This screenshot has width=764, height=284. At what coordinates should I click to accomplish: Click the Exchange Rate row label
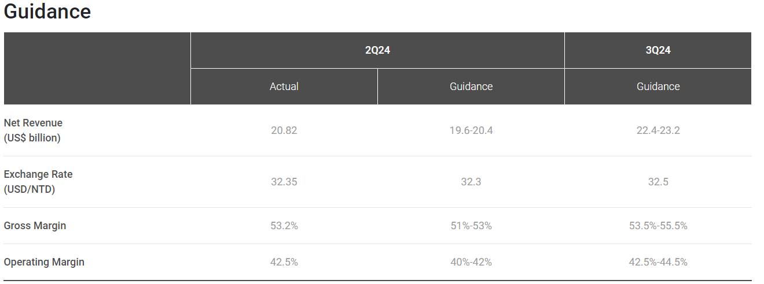[x=38, y=182]
